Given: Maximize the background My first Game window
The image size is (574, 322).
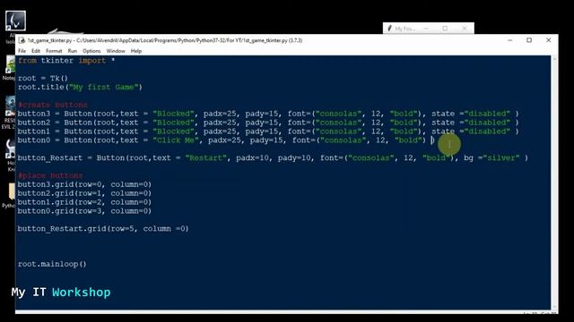Looking at the screenshot, I should [445, 28].
